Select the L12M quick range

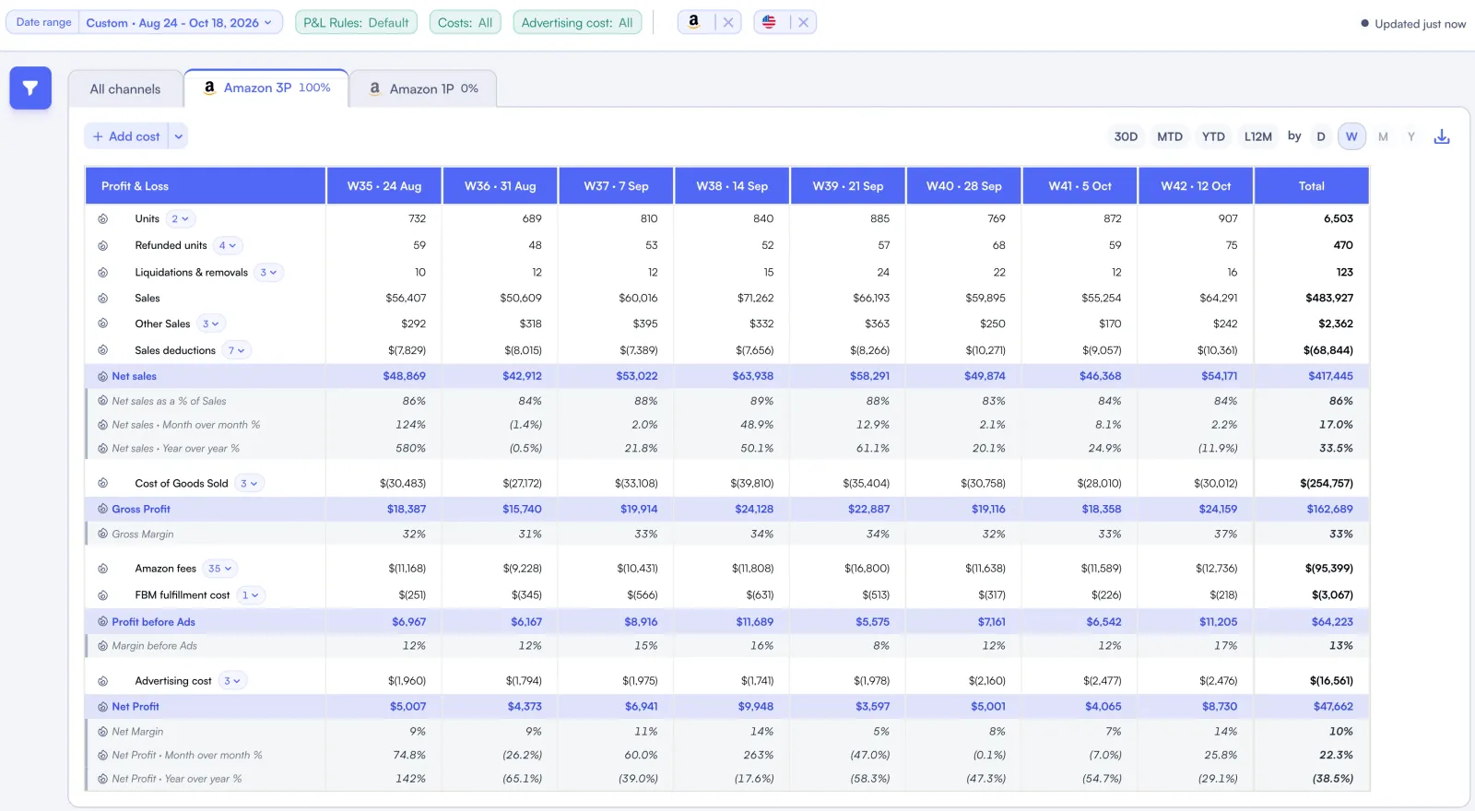click(x=1258, y=136)
